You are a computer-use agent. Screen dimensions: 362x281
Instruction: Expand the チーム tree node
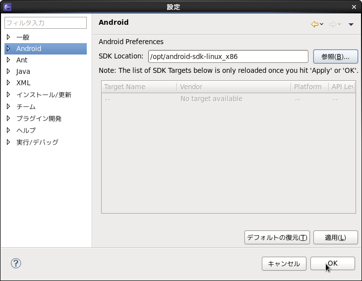coord(8,107)
